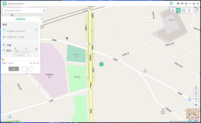The height and width of the screenshot is (123, 201).
Task: Select the joystick mode icon
Action: click(x=173, y=10)
